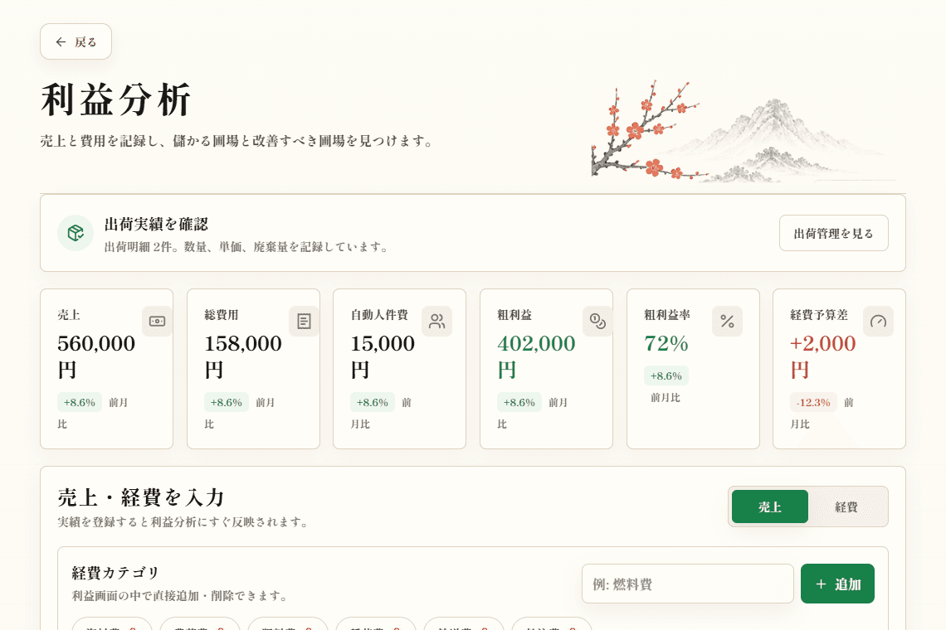Click the 利益分析 page heading
The image size is (946, 630).
click(x=116, y=99)
